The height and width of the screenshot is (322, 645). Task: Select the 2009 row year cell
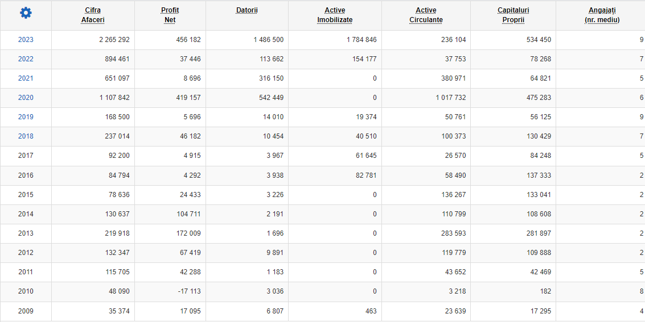point(26,311)
